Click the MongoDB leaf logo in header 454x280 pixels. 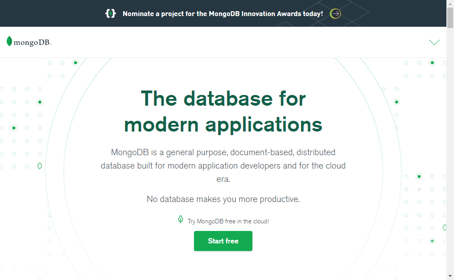coord(9,41)
